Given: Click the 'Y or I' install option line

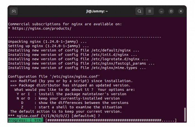Looking at the screenshot, I should [71, 94].
